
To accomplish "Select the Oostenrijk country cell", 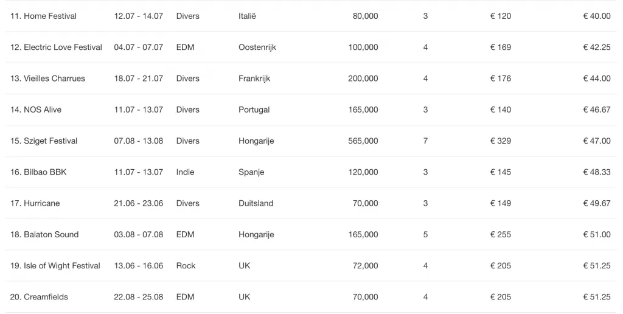I will [257, 47].
